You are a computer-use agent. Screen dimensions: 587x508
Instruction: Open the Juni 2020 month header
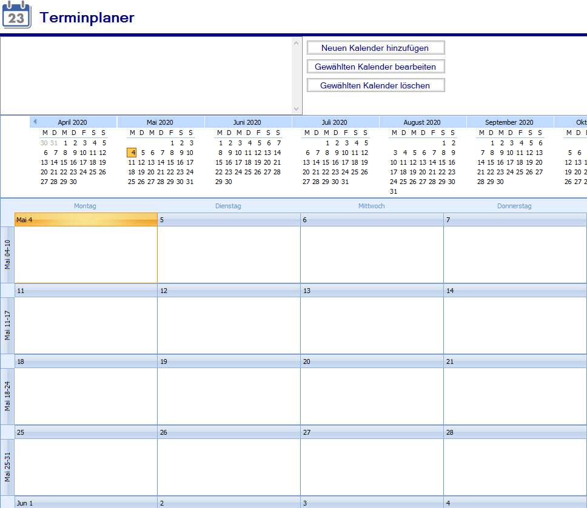(x=247, y=122)
